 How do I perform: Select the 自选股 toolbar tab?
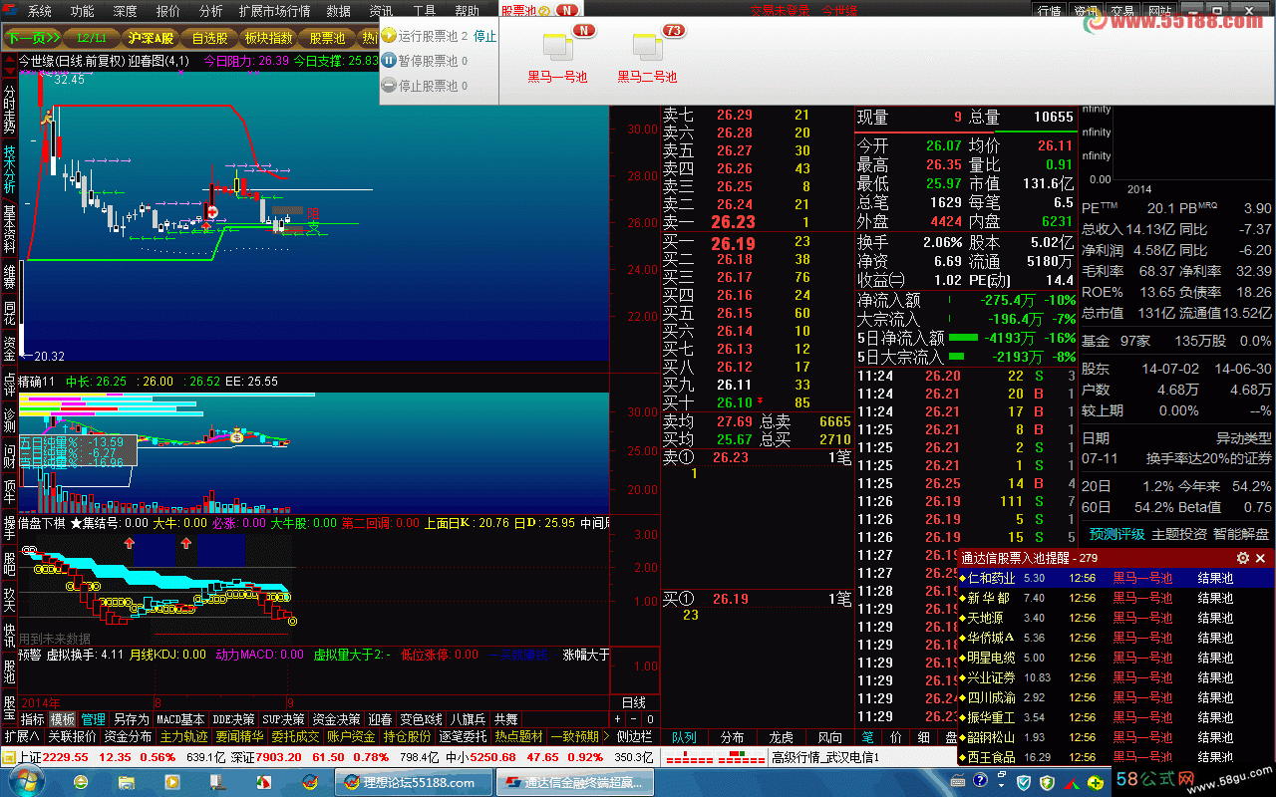click(x=209, y=38)
